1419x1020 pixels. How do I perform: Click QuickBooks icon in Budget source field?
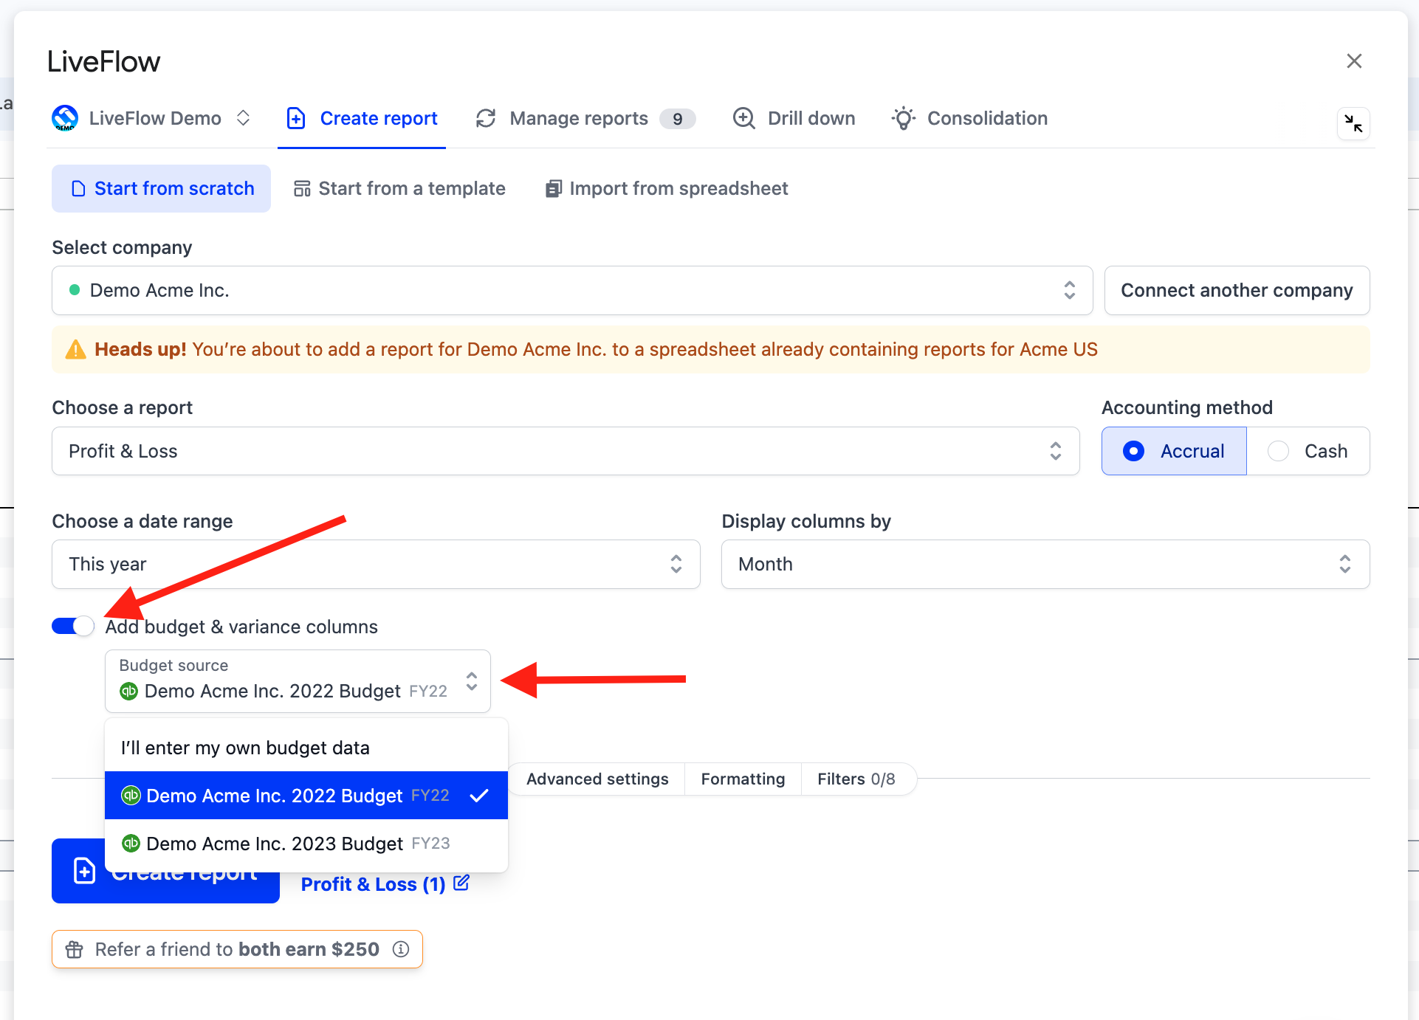(129, 691)
